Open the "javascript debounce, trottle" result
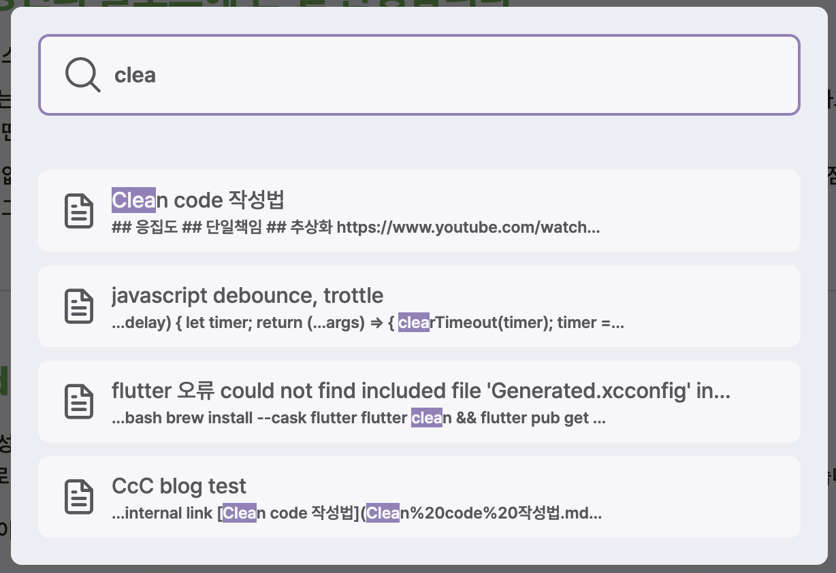 (247, 295)
